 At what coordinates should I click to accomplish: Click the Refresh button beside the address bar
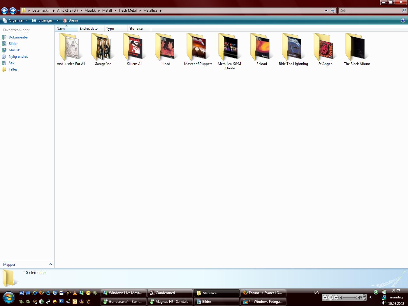click(x=333, y=10)
